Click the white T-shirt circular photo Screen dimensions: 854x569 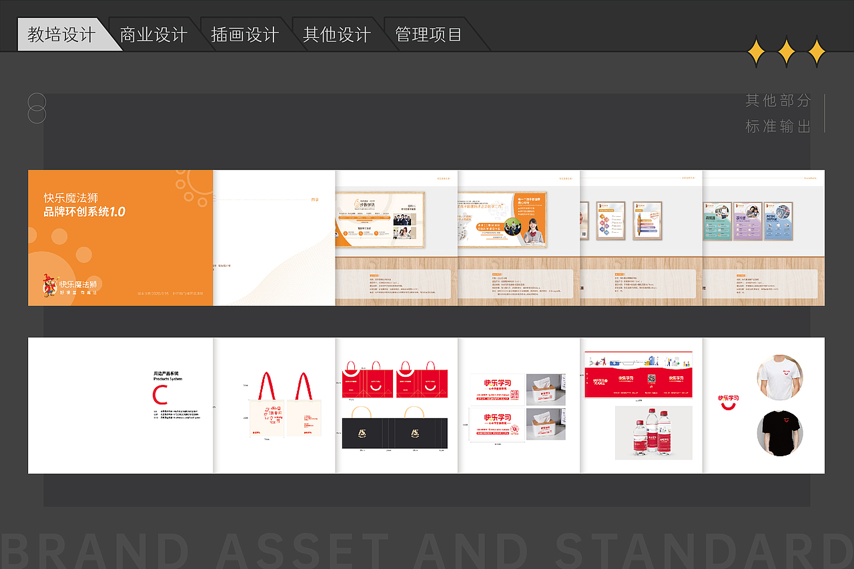click(780, 377)
